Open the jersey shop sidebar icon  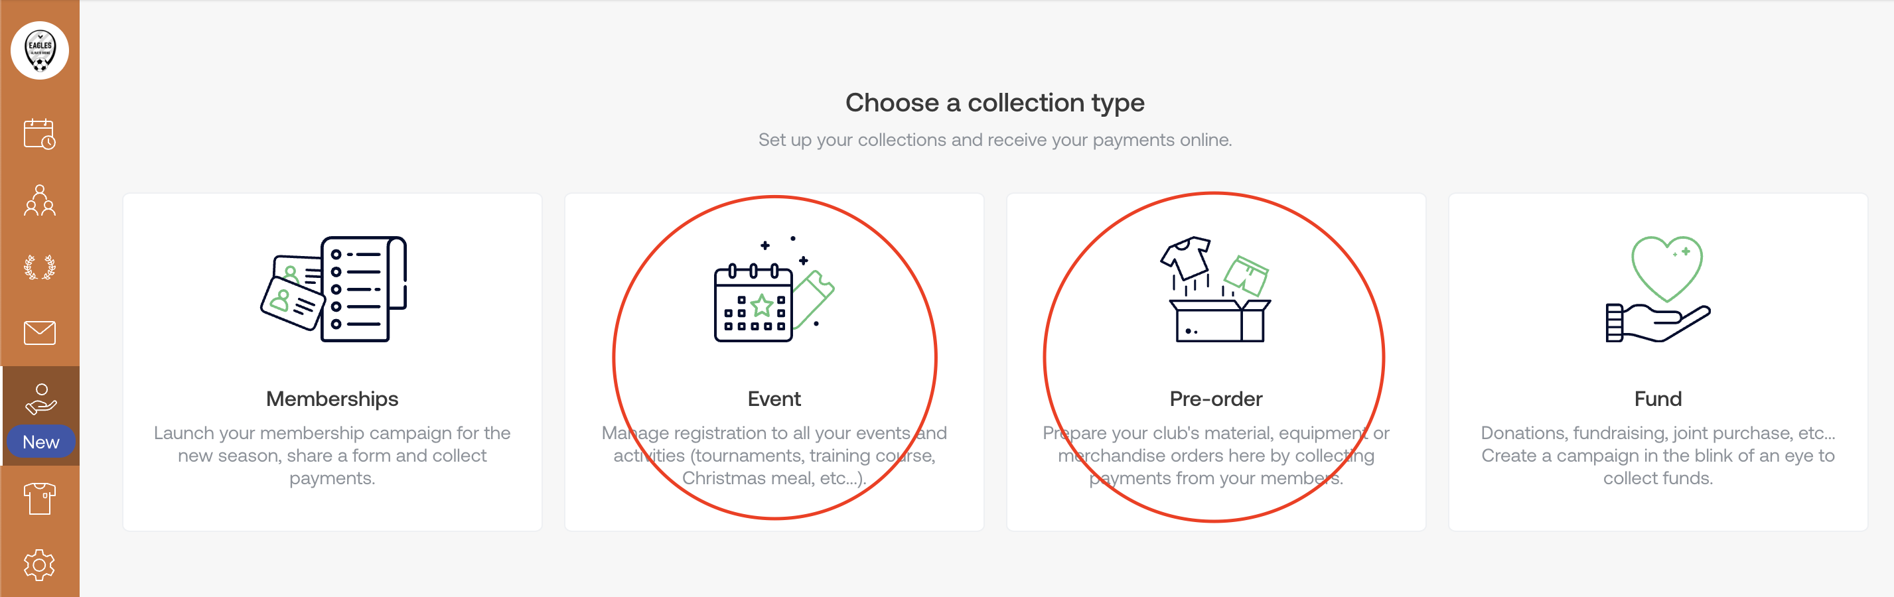[x=40, y=498]
